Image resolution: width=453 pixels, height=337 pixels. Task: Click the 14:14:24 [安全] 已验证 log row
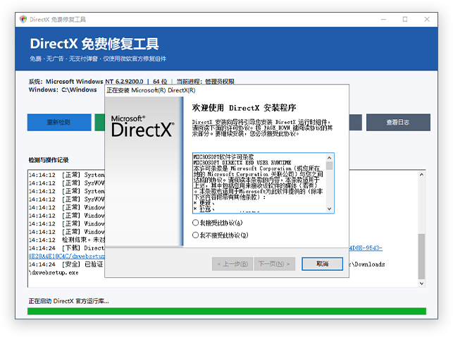tap(66, 264)
